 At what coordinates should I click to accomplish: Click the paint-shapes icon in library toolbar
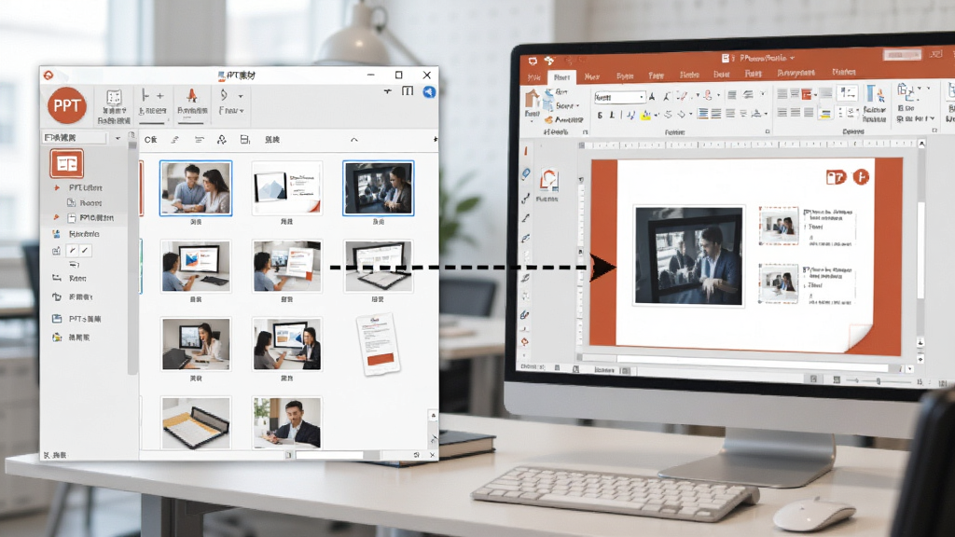(222, 140)
